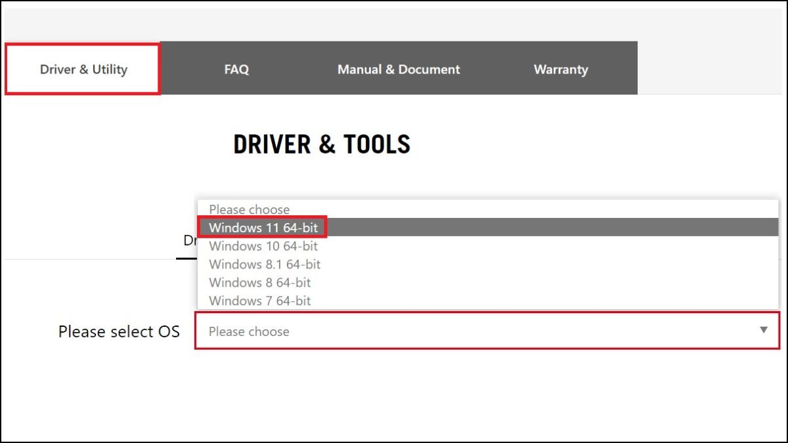The image size is (788, 443).
Task: Open the Driver & Utility tab
Action: point(83,69)
